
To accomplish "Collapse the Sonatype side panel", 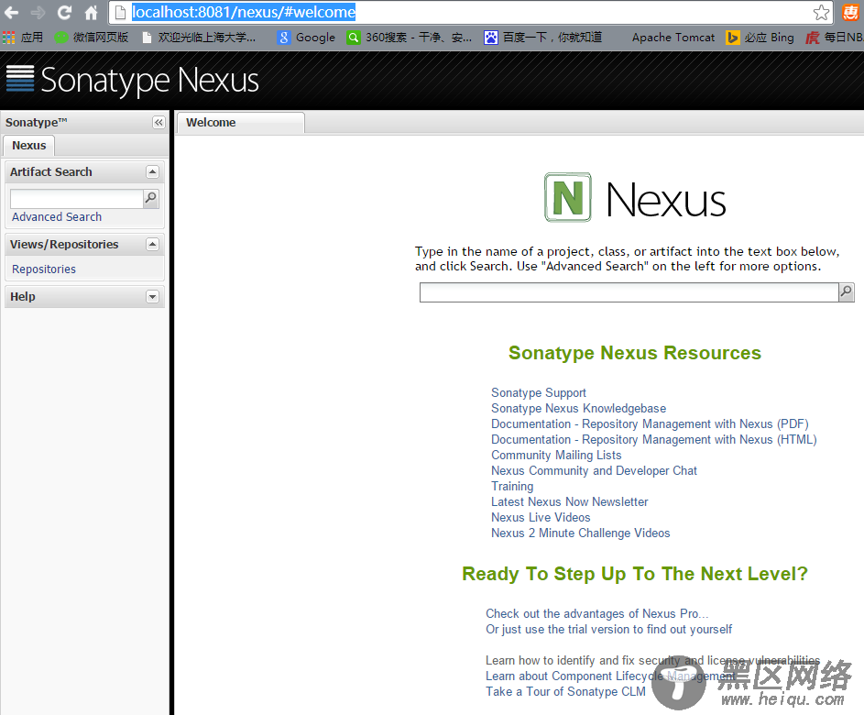I will point(159,123).
